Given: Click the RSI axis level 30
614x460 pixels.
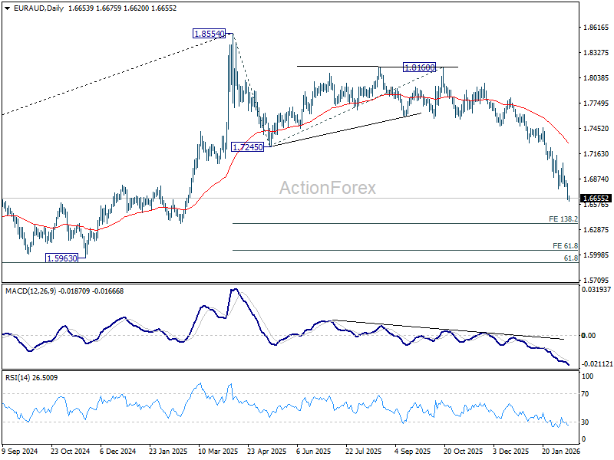Looking at the screenshot, I should tap(585, 422).
